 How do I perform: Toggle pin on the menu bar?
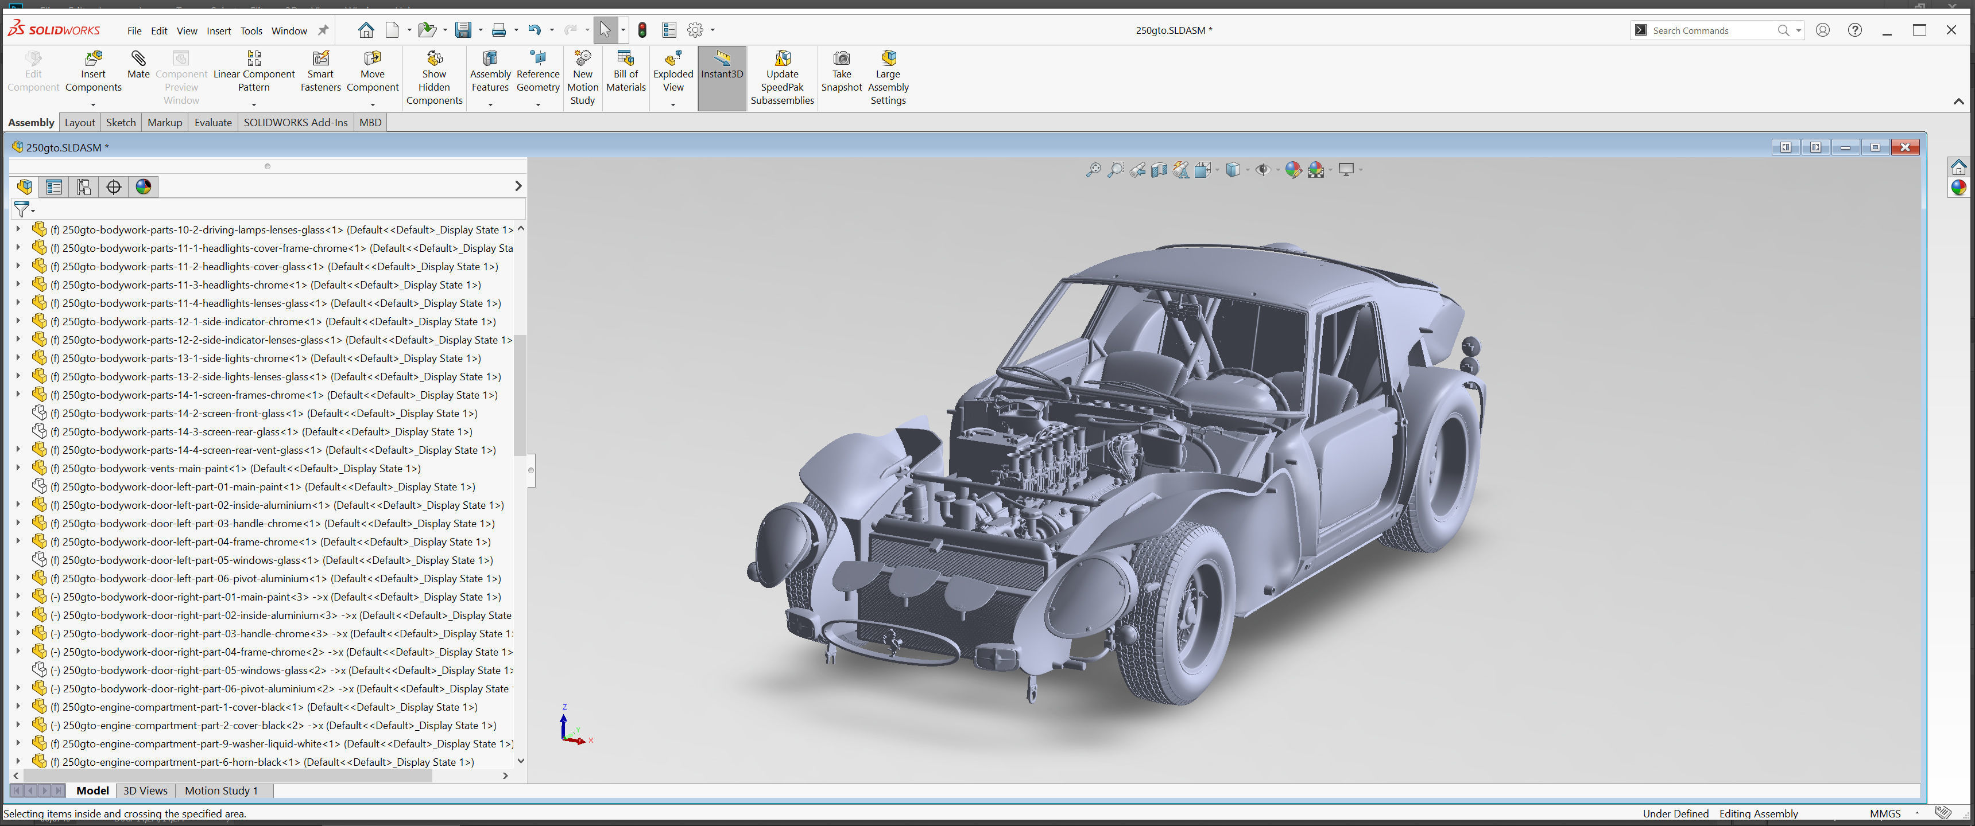323,30
